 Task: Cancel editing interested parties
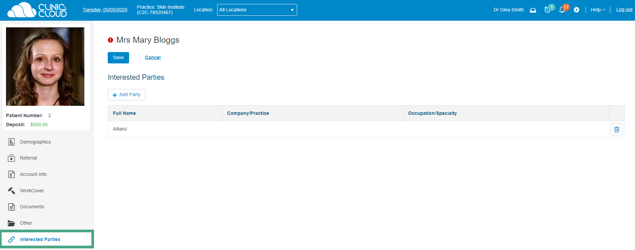coord(153,58)
